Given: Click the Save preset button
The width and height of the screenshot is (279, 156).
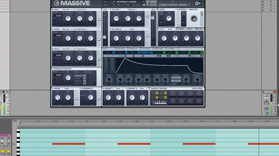Looking at the screenshot, I should point(153,2).
